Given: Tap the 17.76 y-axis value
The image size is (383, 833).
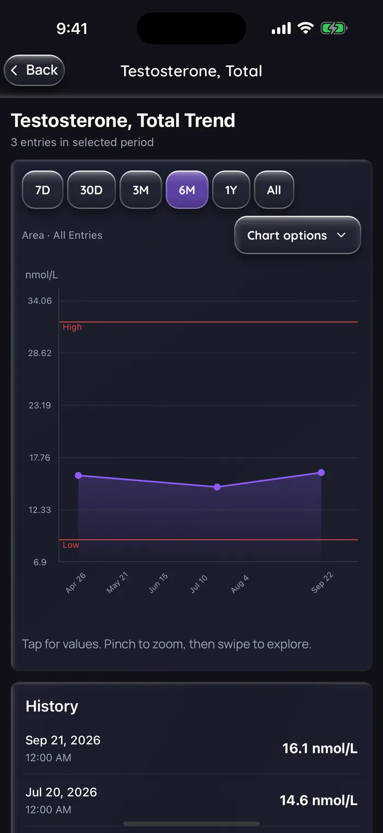Looking at the screenshot, I should [39, 458].
